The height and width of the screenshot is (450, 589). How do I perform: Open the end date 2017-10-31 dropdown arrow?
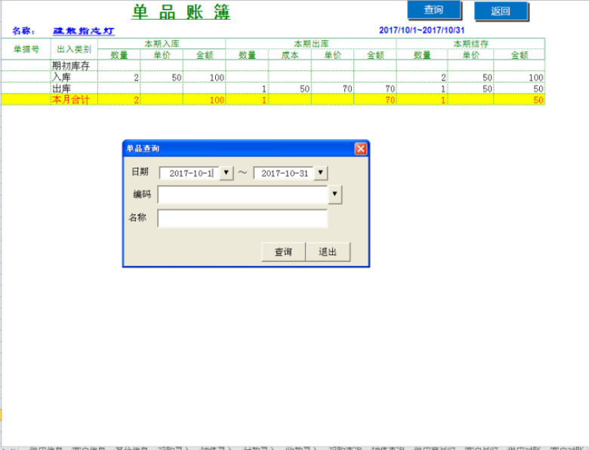(320, 173)
